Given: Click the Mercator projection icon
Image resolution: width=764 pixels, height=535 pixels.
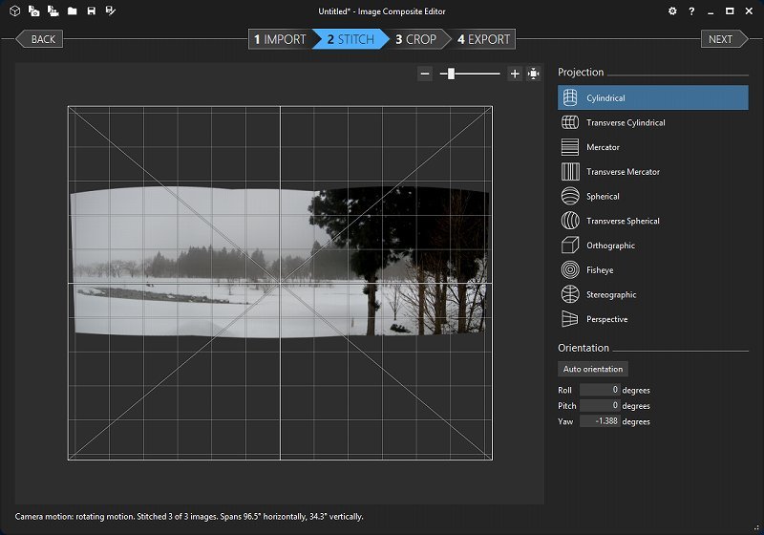Looking at the screenshot, I should 570,147.
